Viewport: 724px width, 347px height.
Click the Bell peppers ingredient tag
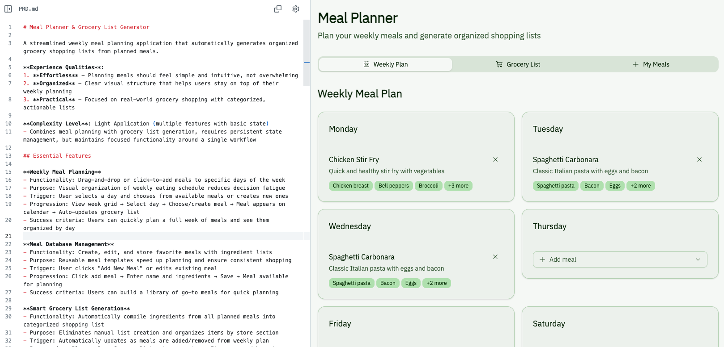click(x=394, y=186)
